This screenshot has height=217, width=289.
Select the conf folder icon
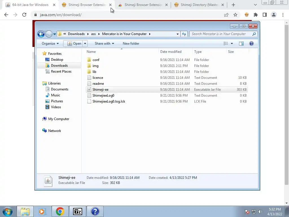pyautogui.click(x=89, y=60)
